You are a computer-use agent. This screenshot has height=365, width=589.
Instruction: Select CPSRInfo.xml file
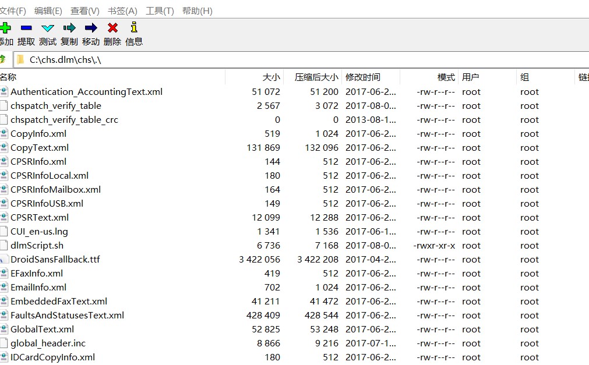[38, 161]
